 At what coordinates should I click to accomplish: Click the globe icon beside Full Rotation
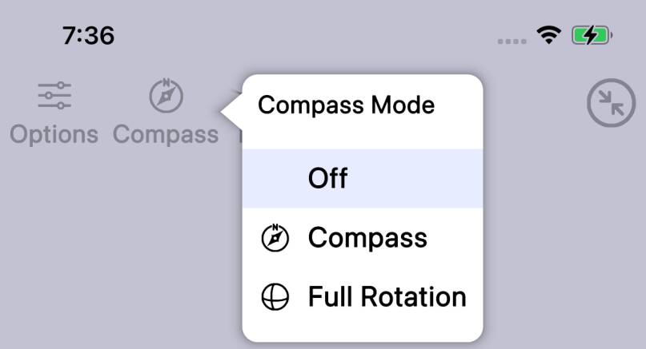(x=275, y=297)
